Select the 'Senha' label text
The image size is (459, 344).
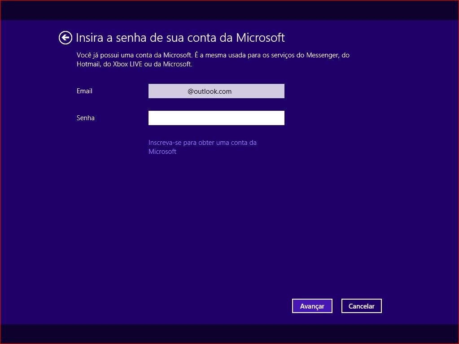(86, 118)
